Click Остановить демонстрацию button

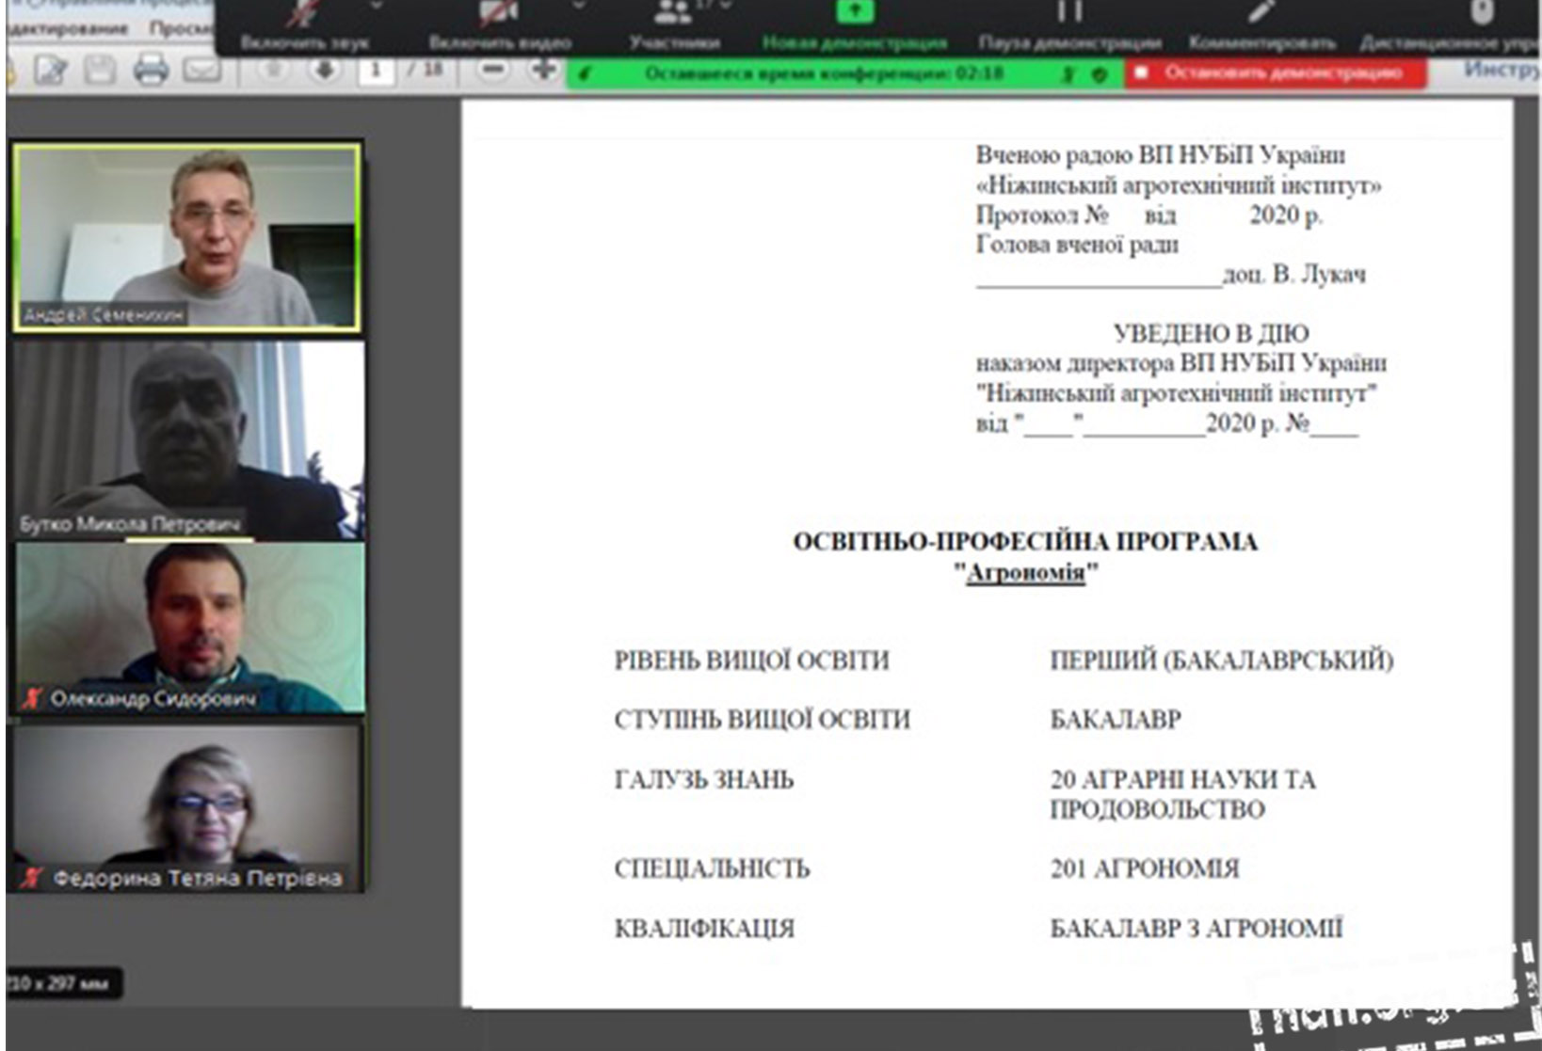(1276, 72)
